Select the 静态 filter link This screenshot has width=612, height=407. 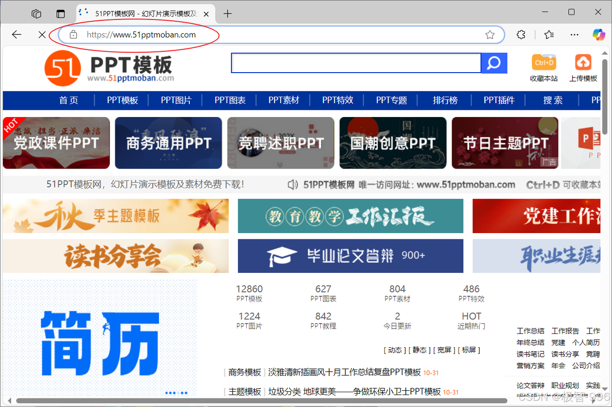click(419, 350)
